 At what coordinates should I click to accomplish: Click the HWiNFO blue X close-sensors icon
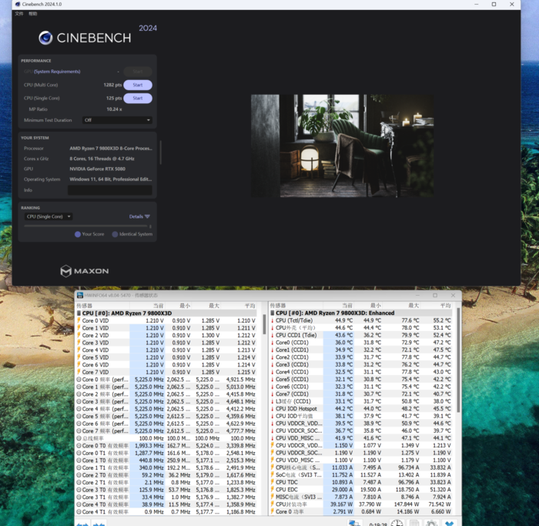pos(449,523)
